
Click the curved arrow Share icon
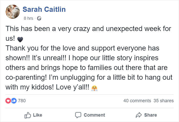pos(138,115)
